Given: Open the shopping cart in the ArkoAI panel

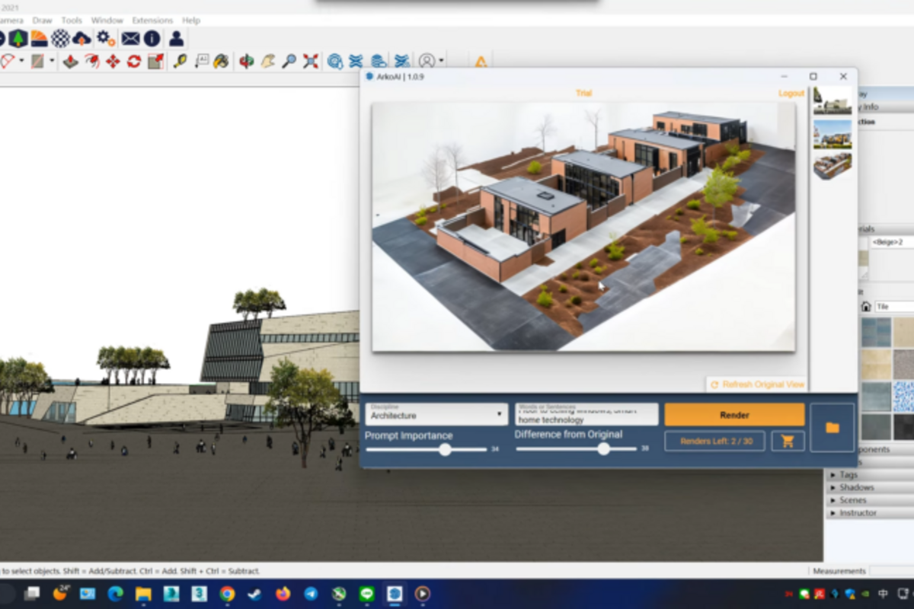Looking at the screenshot, I should click(x=788, y=440).
